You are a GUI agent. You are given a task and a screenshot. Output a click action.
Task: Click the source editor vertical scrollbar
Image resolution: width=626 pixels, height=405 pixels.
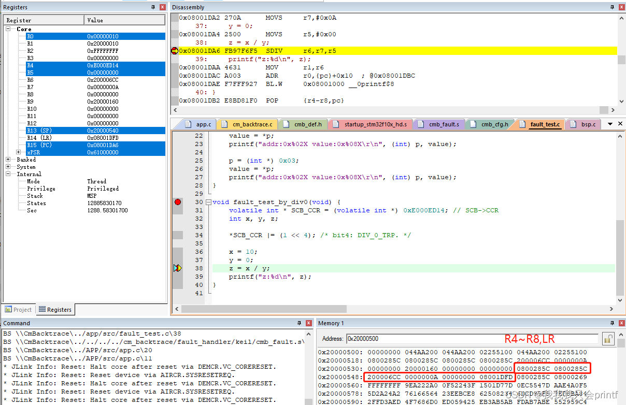tap(620, 218)
